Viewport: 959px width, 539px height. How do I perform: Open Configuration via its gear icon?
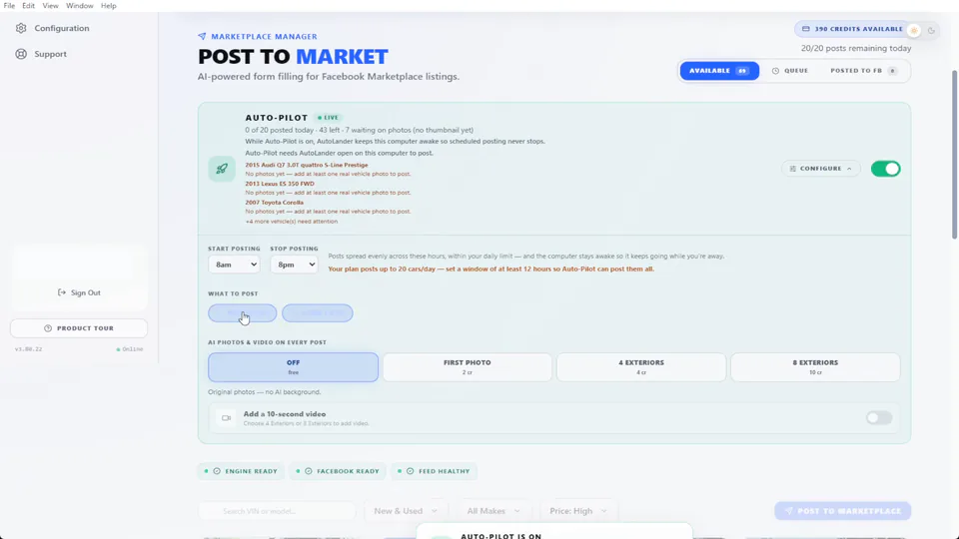point(21,28)
